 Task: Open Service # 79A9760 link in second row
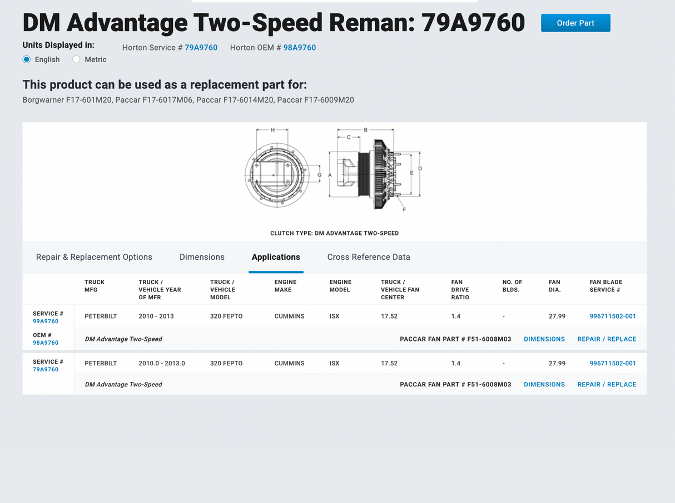tap(46, 370)
